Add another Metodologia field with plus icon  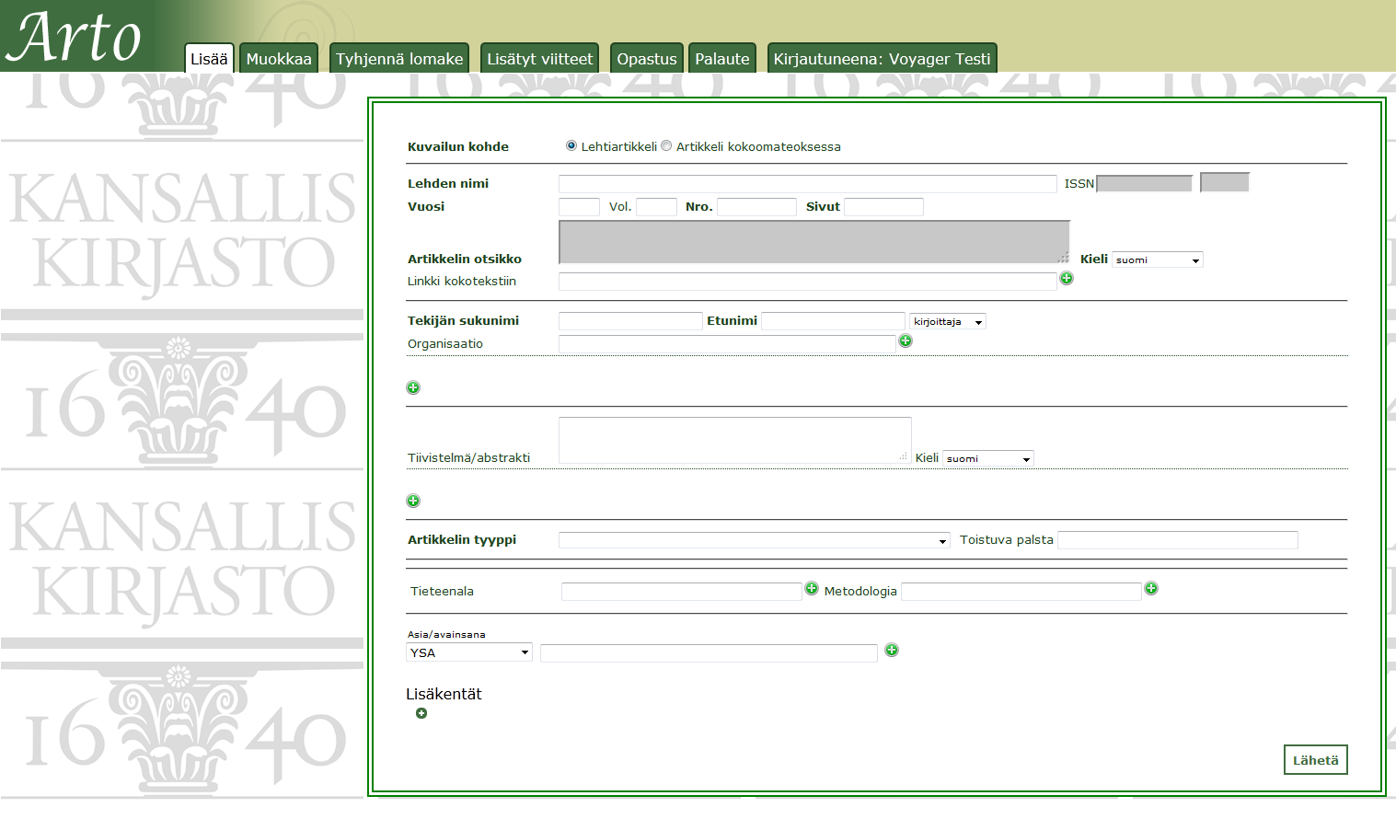point(1151,588)
